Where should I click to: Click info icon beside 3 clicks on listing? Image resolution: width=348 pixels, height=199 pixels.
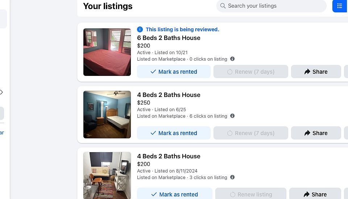(x=232, y=177)
